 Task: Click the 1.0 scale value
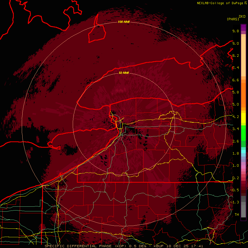coord(236,165)
